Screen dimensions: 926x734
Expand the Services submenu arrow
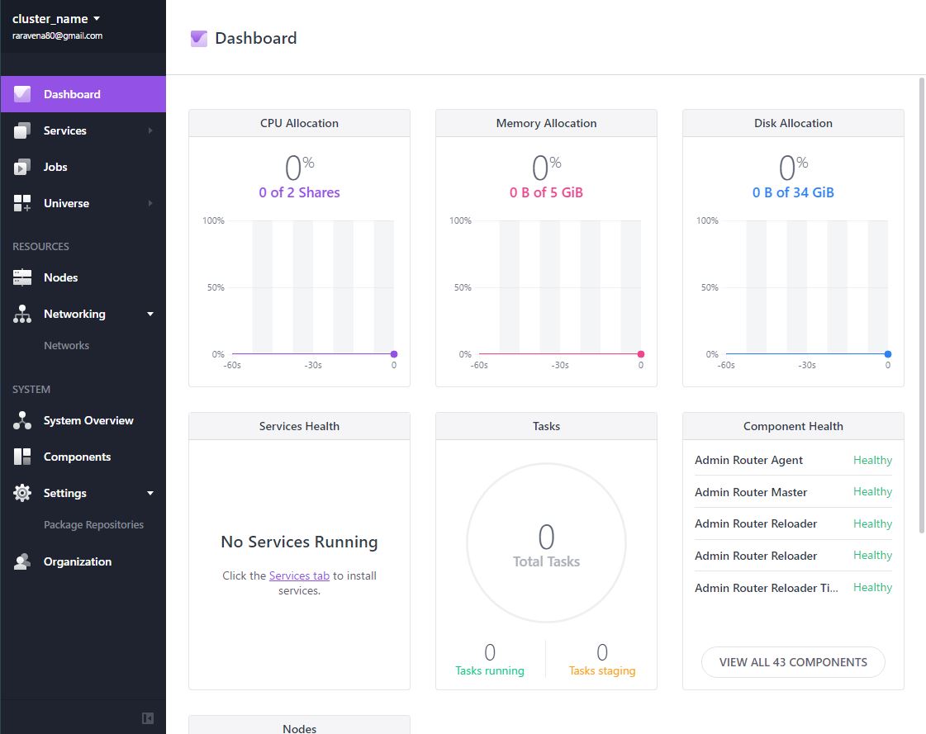[150, 130]
